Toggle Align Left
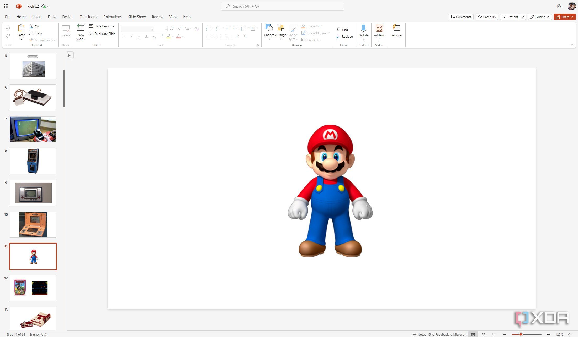This screenshot has width=578, height=337. click(x=208, y=36)
